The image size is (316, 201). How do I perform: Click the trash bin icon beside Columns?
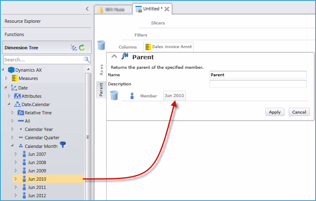pos(101,45)
